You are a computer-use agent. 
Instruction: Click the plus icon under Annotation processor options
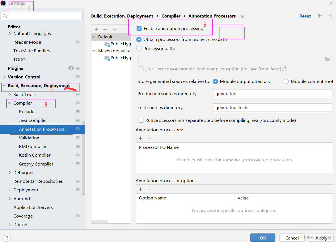[140, 189]
